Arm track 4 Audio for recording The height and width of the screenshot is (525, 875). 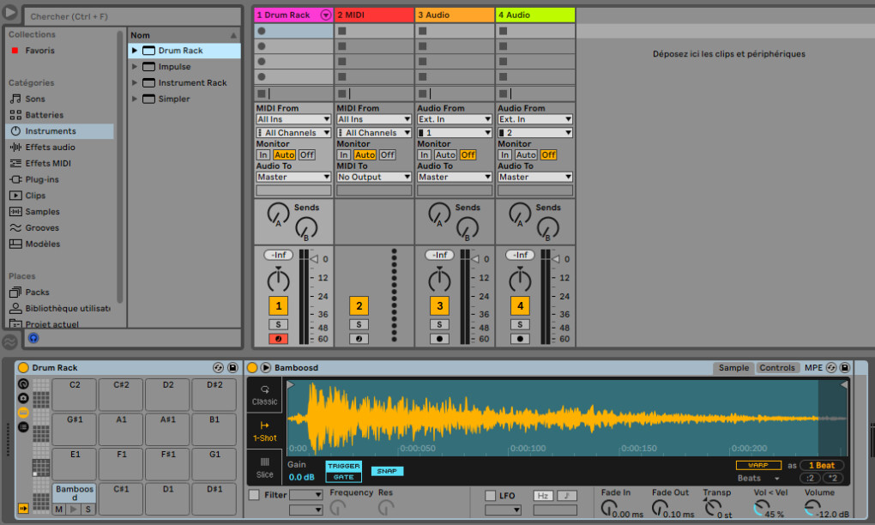520,339
